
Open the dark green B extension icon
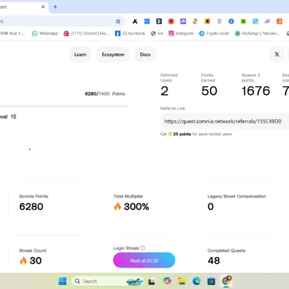point(159,21)
